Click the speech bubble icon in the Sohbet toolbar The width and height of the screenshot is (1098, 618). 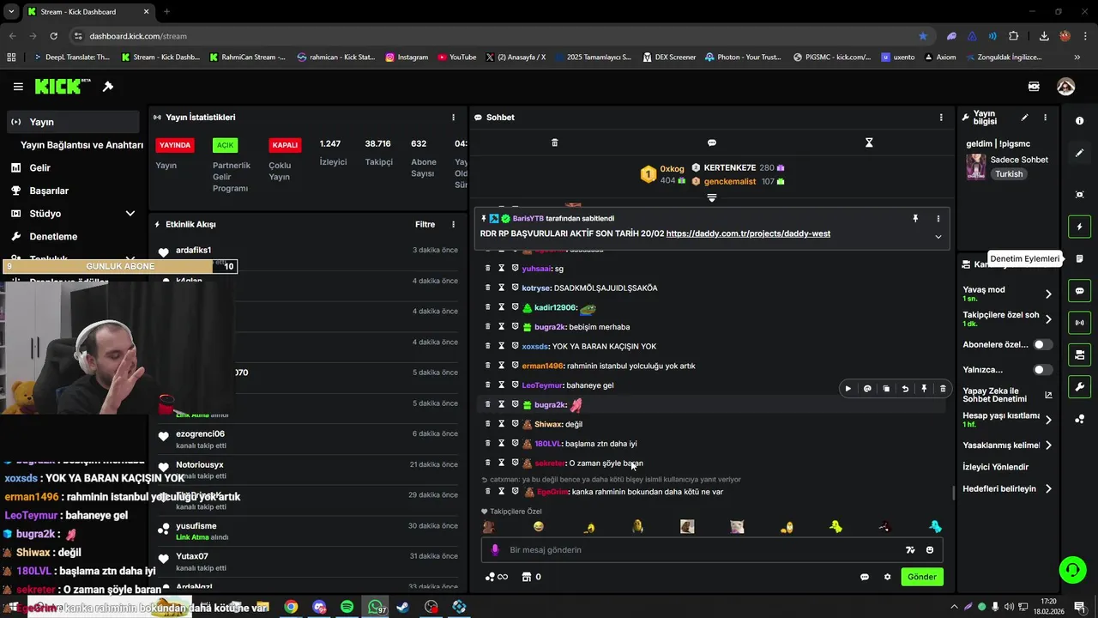tap(712, 142)
